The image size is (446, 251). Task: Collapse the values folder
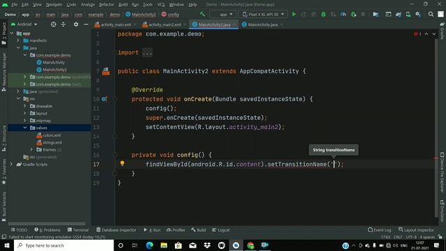(25, 128)
